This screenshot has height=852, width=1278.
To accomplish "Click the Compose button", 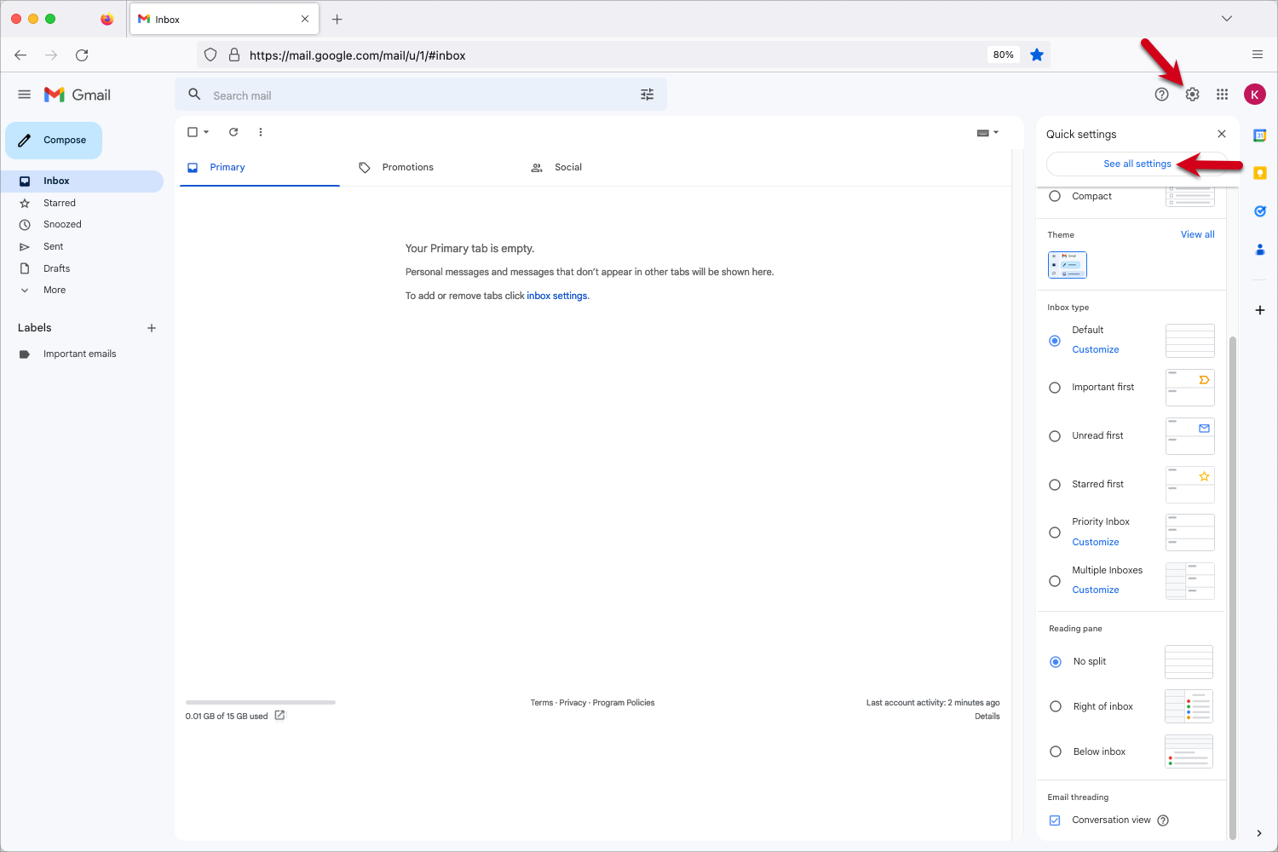I will point(54,141).
